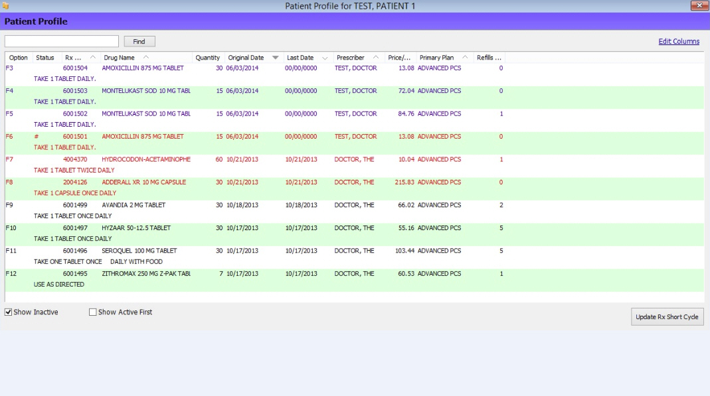Click Rx number 6001504
This screenshot has width=710, height=396.
(x=75, y=68)
